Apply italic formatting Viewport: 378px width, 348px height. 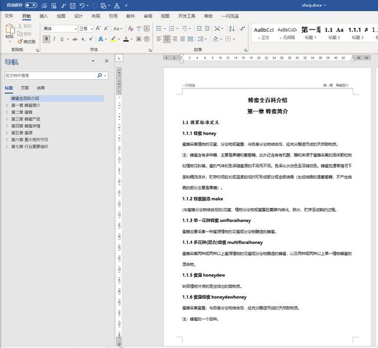(x=54, y=39)
